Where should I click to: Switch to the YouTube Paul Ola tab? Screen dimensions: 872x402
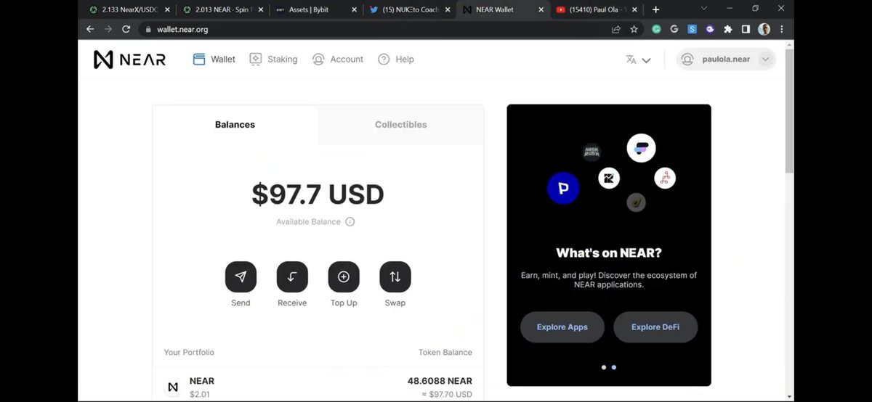pyautogui.click(x=597, y=9)
